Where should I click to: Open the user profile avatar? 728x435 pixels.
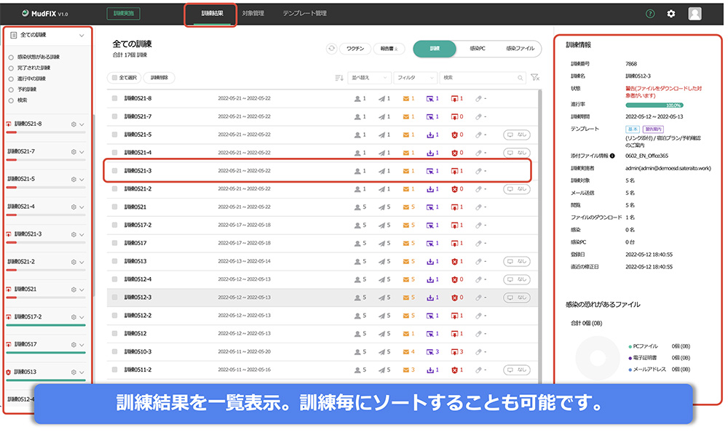pos(695,14)
